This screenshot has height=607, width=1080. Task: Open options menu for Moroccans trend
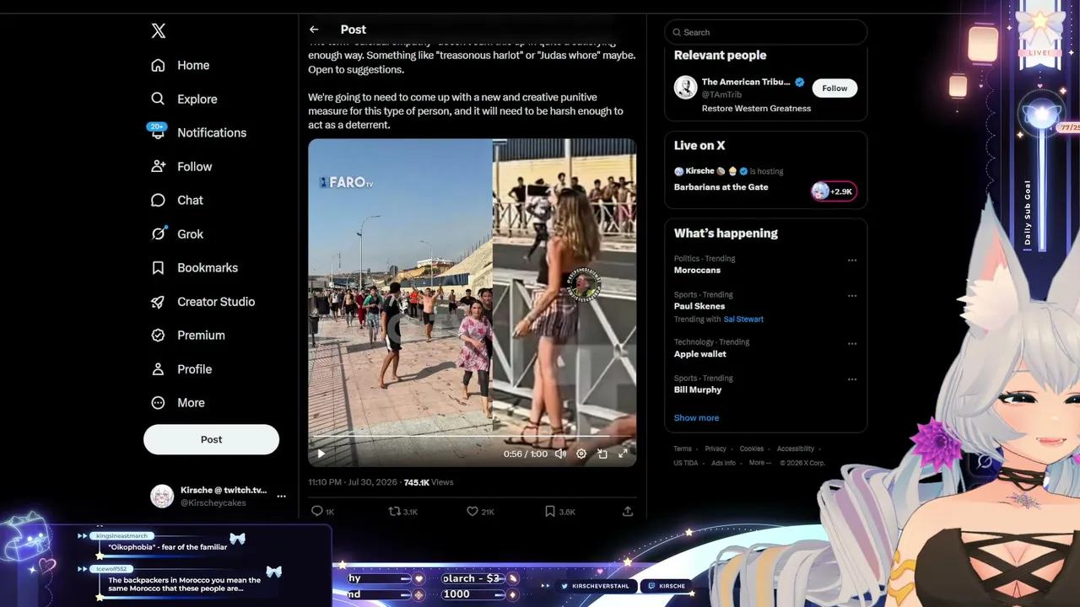(x=852, y=261)
